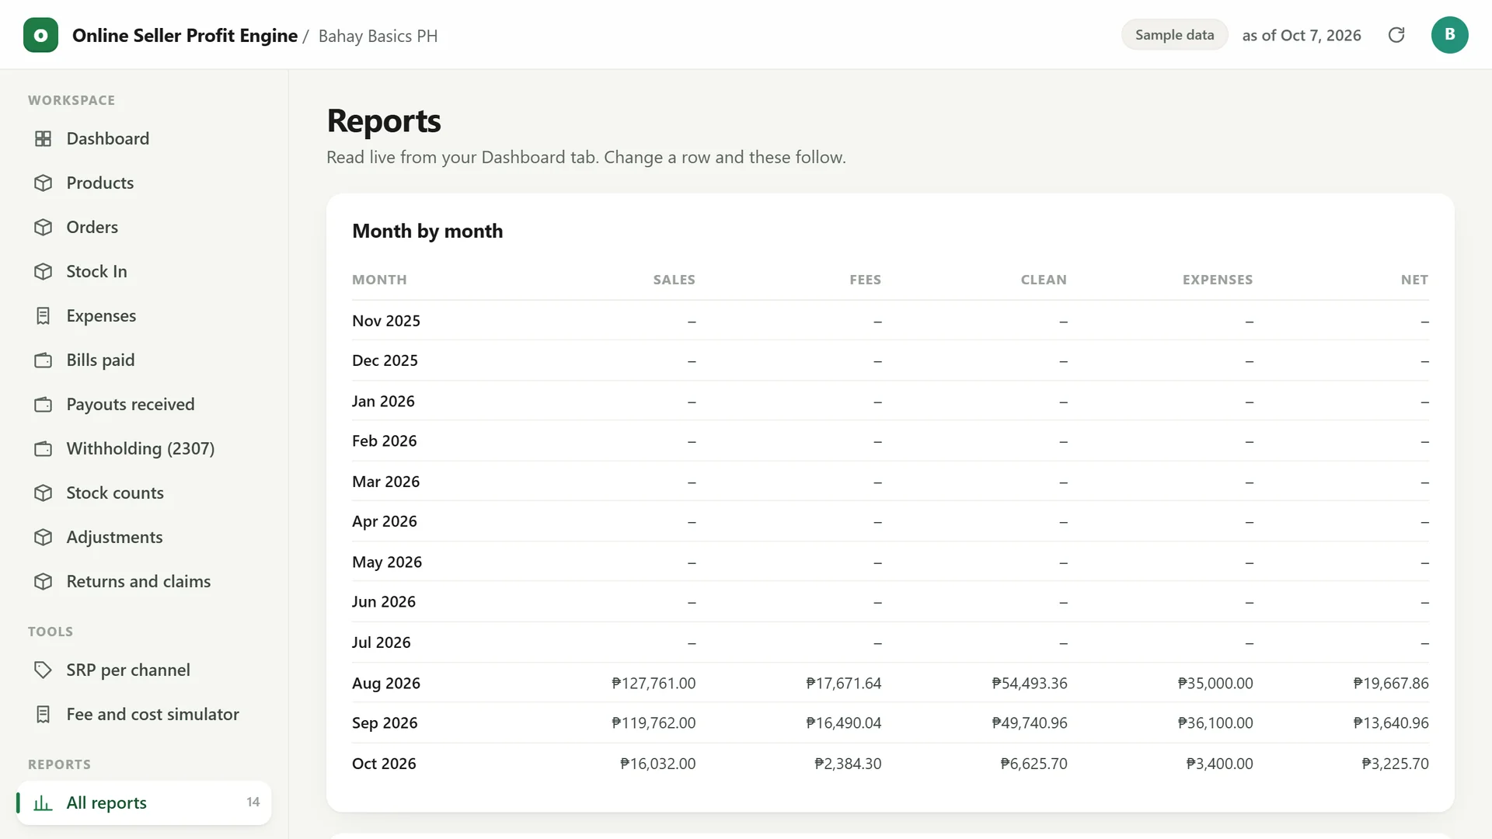Go to Products page
Image resolution: width=1492 pixels, height=839 pixels.
point(144,183)
